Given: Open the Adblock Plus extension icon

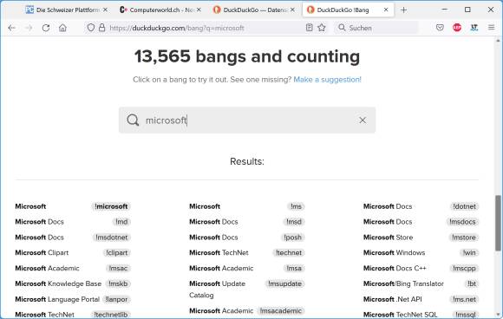Looking at the screenshot, I should tap(457, 28).
